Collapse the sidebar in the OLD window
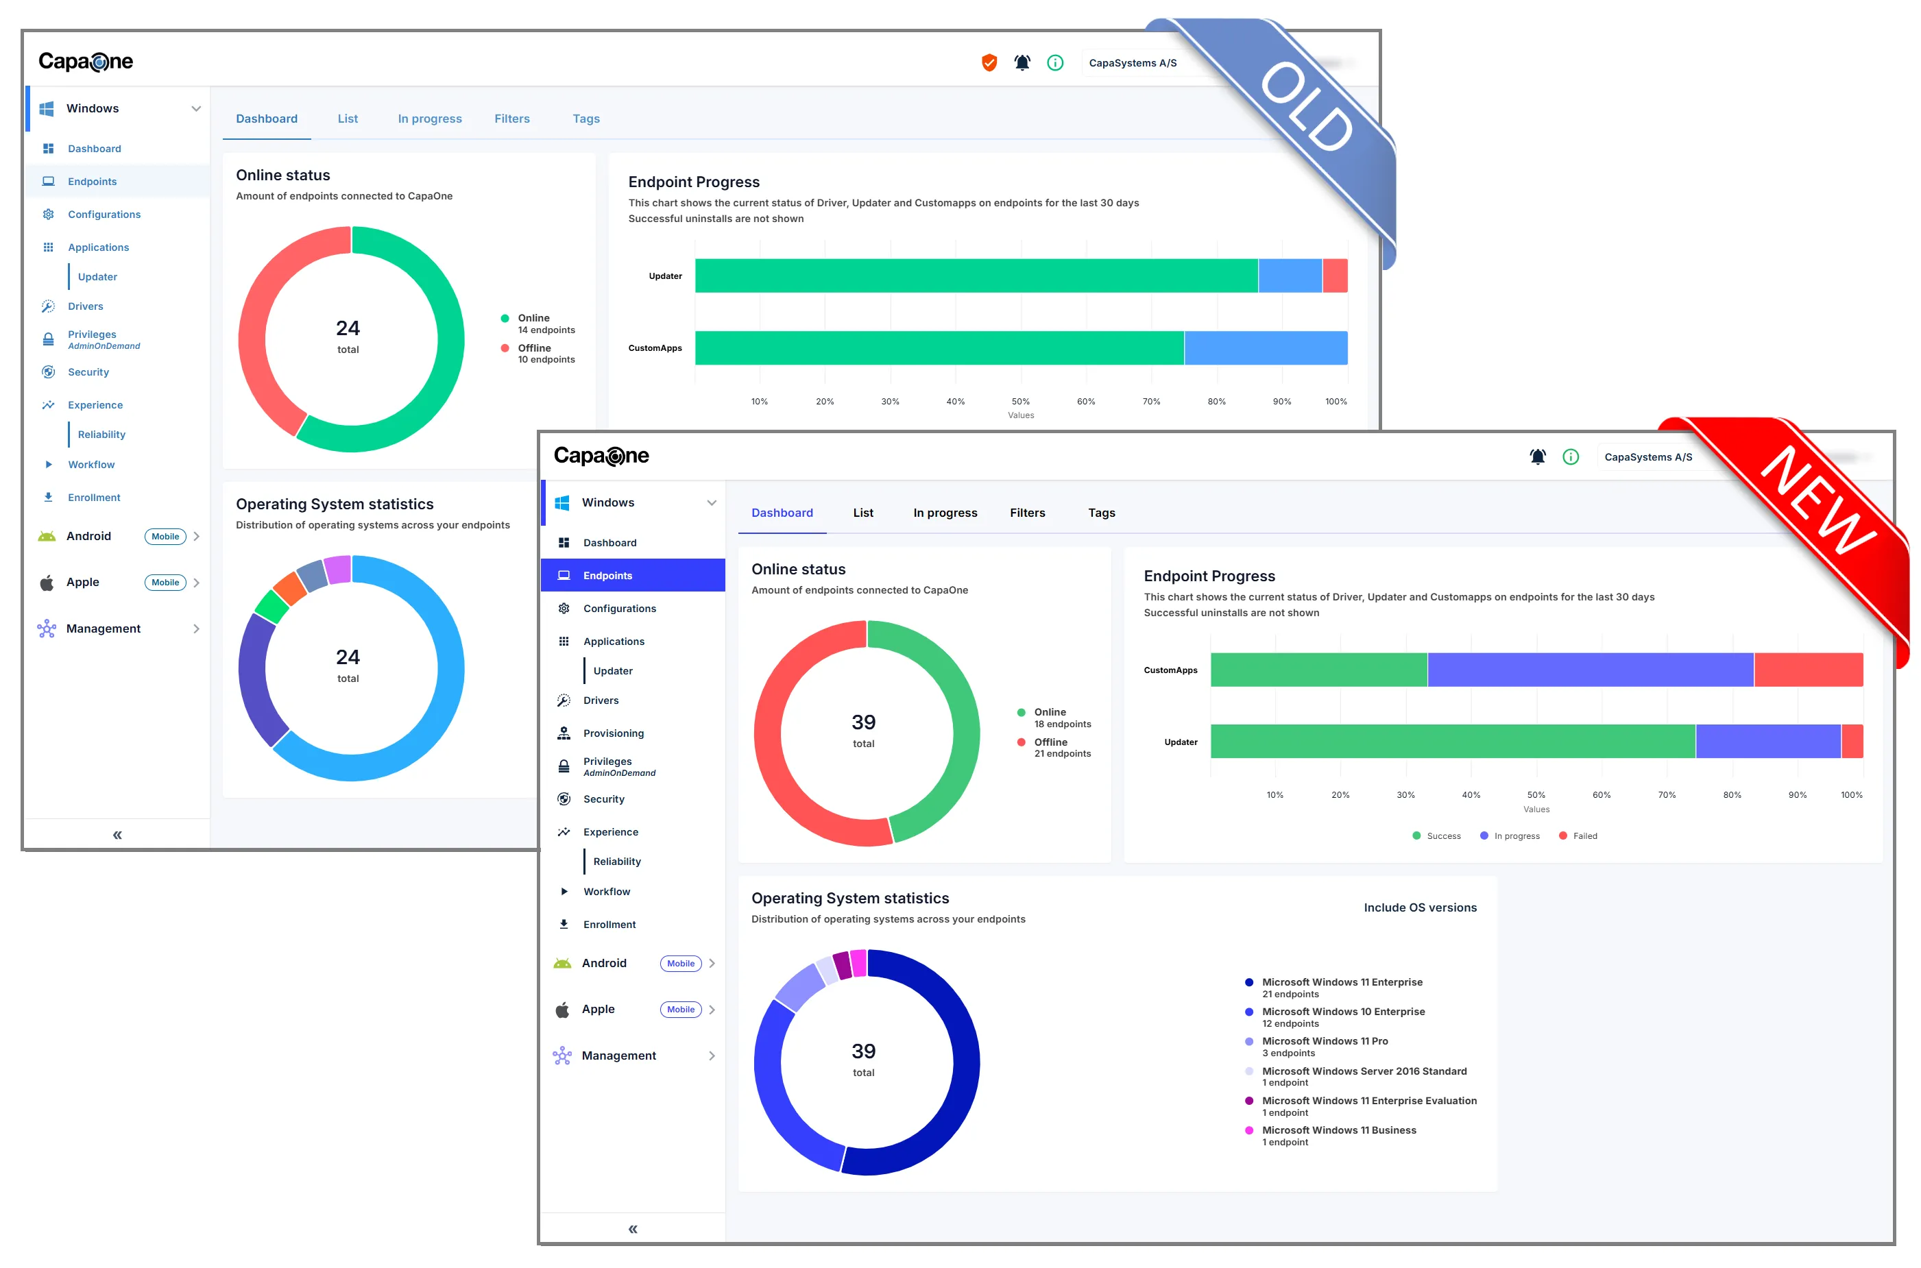 click(117, 836)
